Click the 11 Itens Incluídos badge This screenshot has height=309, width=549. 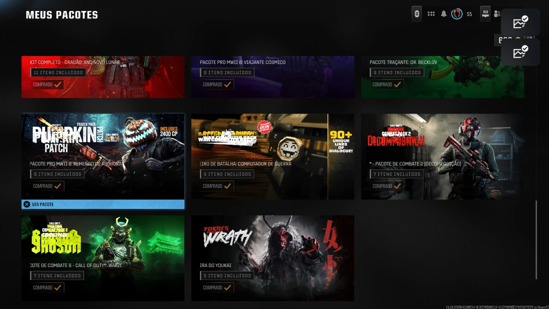[x=58, y=73]
